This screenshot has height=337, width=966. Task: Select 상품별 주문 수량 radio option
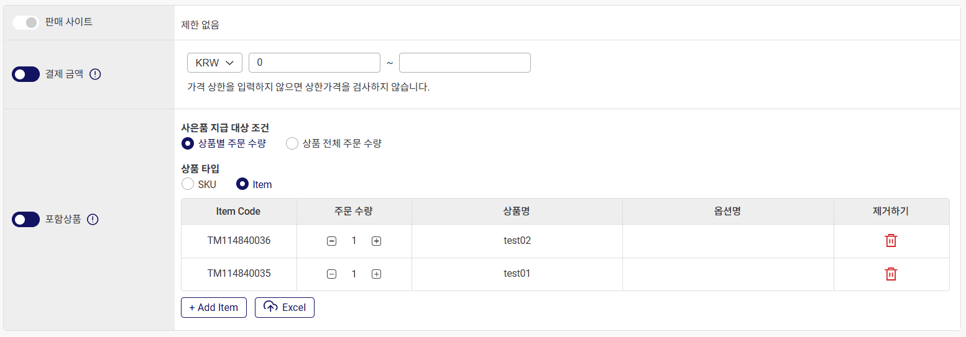pos(188,144)
